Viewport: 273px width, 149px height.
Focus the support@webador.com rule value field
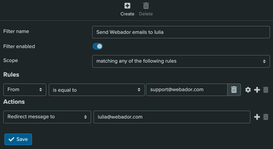point(186,90)
